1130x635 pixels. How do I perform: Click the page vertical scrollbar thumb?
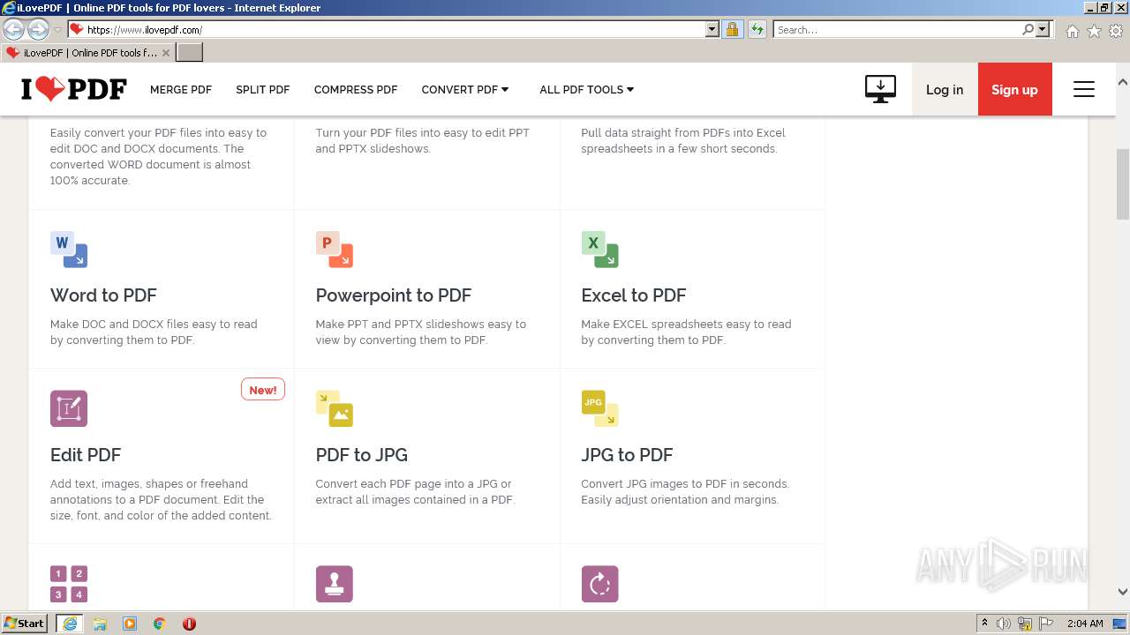pyautogui.click(x=1123, y=183)
